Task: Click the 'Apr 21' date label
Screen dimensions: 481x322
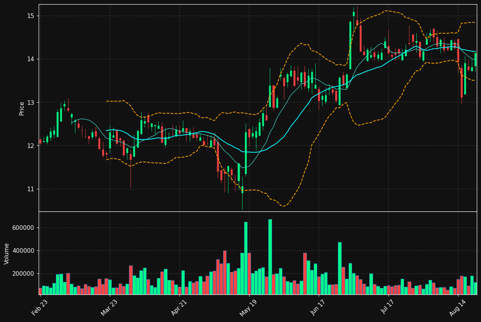Action: pos(179,307)
